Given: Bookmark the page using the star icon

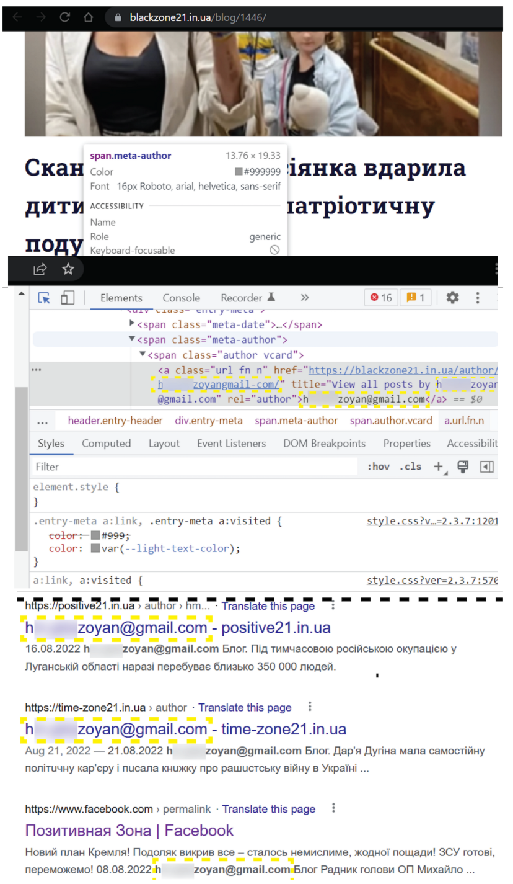Looking at the screenshot, I should pyautogui.click(x=68, y=269).
